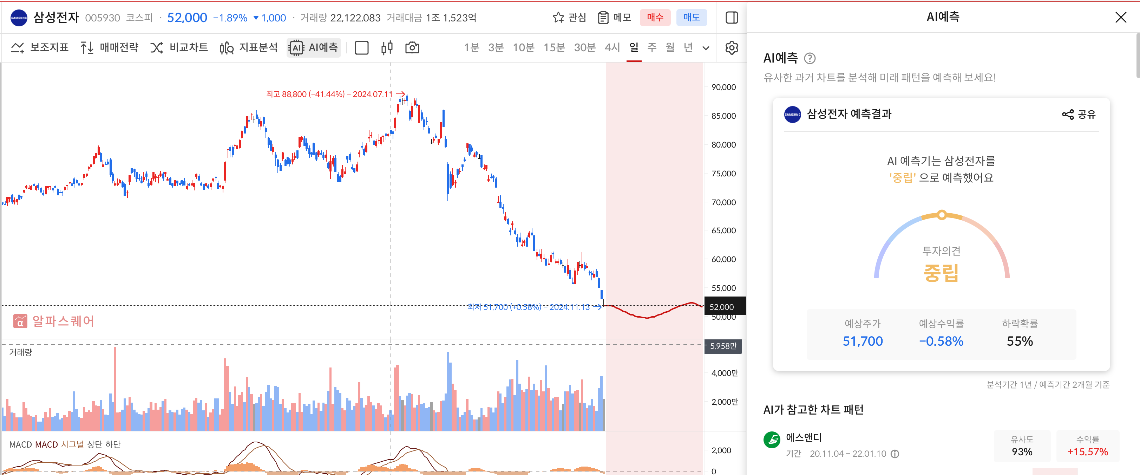This screenshot has width=1140, height=475.
Task: Add 삼성전자 to favorites with the 관심 star
Action: pyautogui.click(x=569, y=18)
